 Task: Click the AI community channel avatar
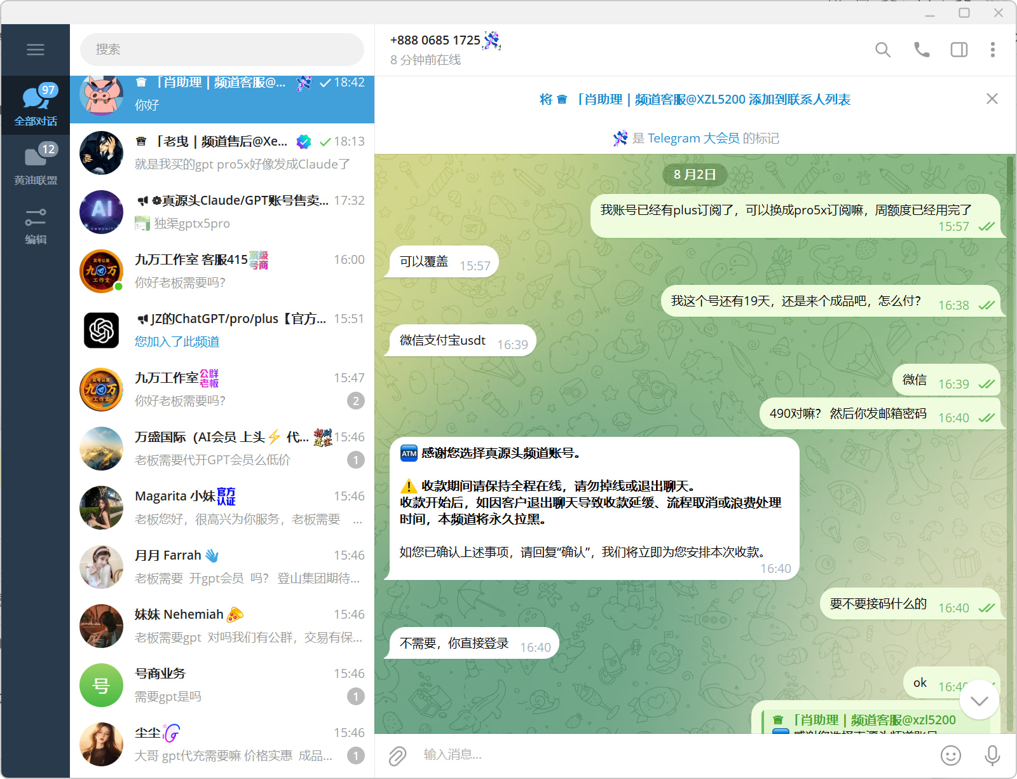click(101, 212)
